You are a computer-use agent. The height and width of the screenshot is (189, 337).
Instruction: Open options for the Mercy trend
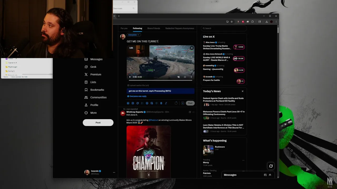click(x=243, y=160)
